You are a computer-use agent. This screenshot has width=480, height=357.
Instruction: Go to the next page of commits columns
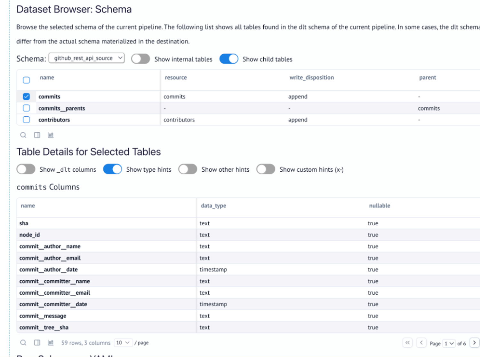tap(475, 342)
